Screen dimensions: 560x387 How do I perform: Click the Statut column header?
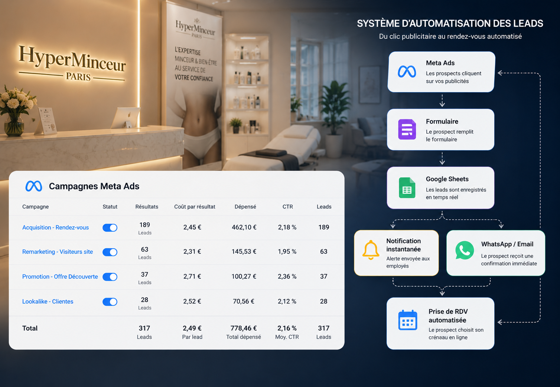click(x=110, y=207)
